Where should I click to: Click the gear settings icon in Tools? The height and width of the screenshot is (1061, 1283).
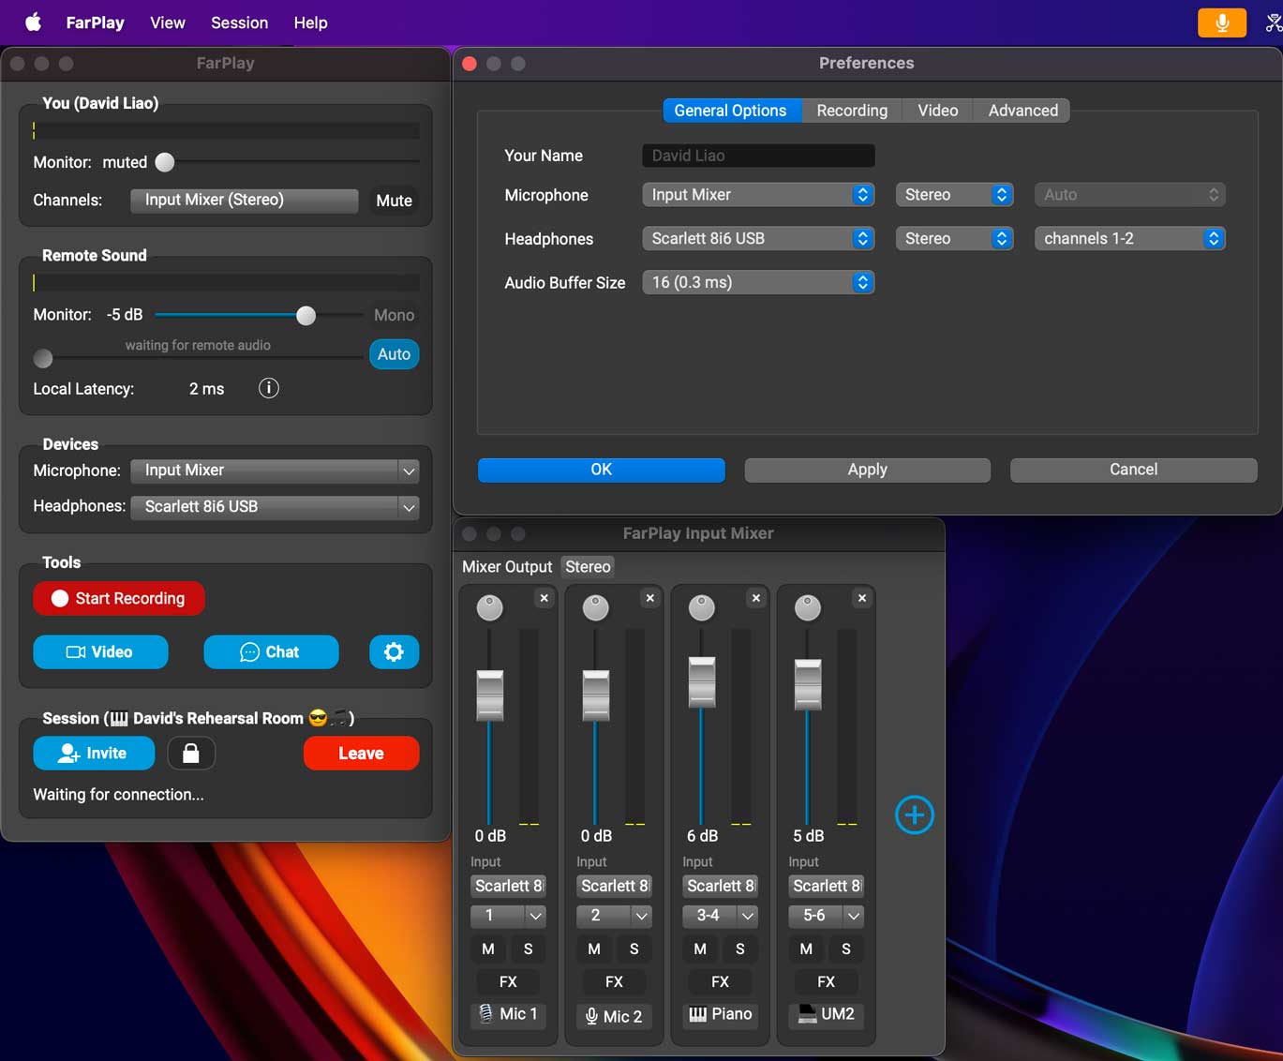tap(394, 652)
